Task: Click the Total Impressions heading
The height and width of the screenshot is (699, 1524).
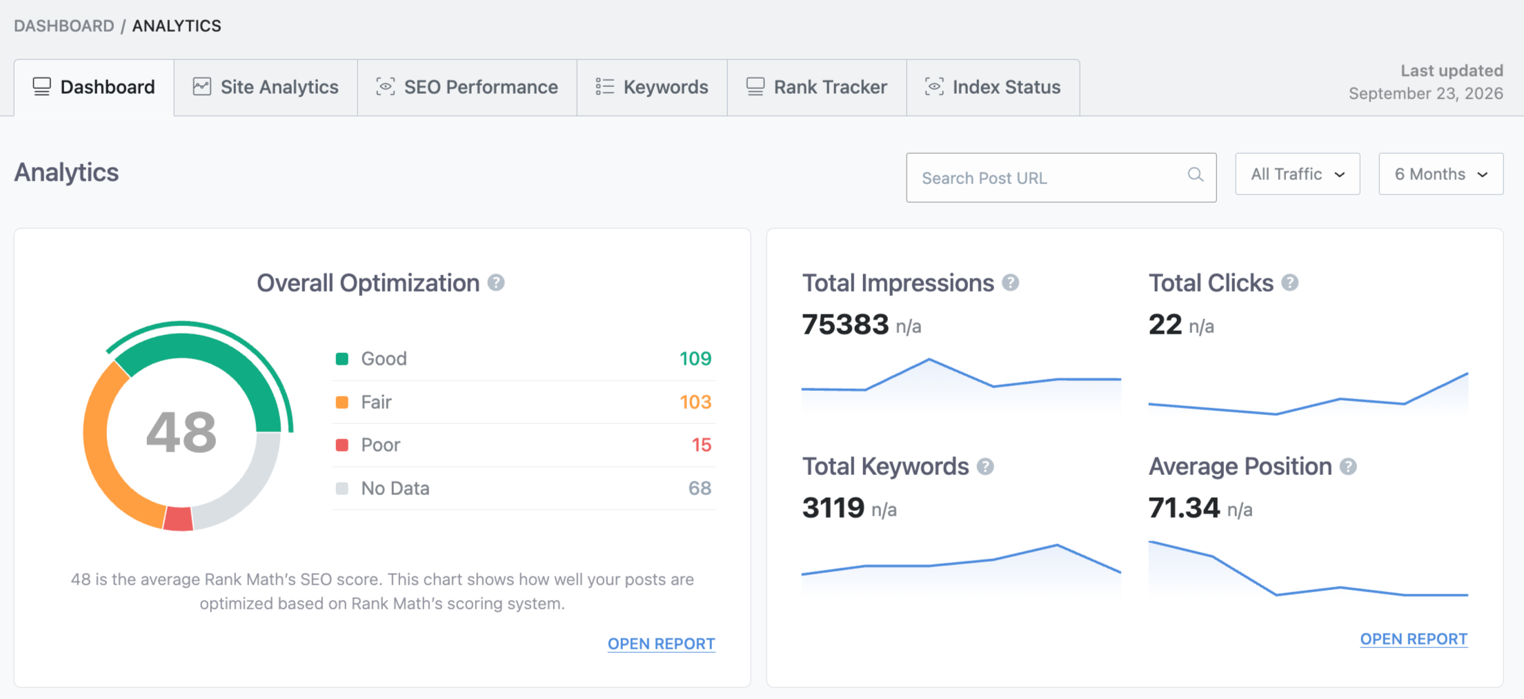Action: pos(898,283)
